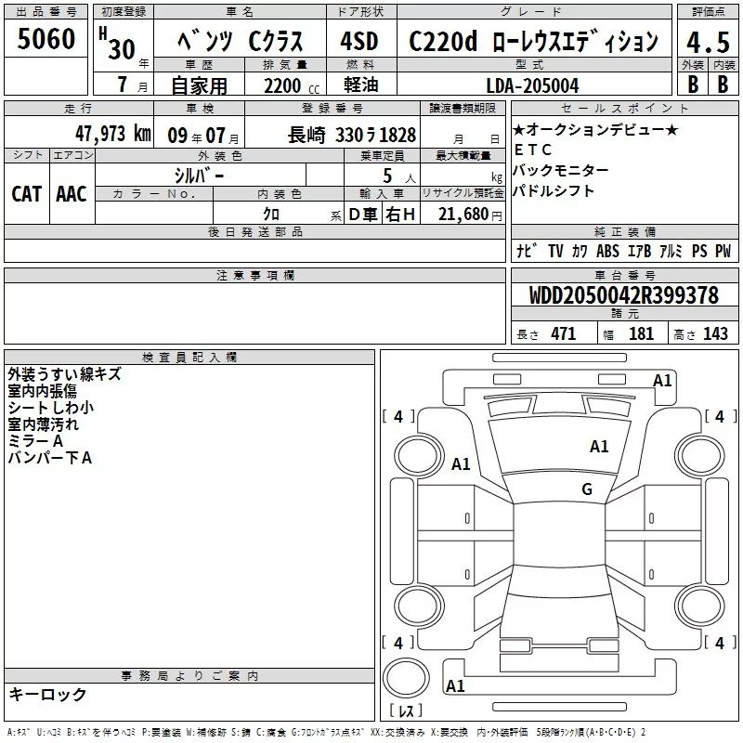Click the grade C220d ローレウスエディション
The height and width of the screenshot is (743, 743).
point(534,42)
